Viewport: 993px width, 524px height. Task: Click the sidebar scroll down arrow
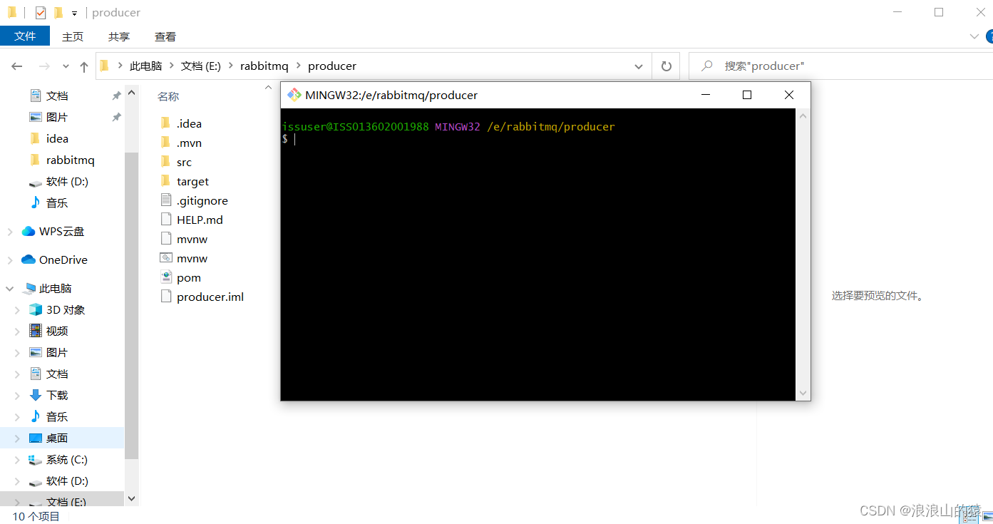(131, 499)
